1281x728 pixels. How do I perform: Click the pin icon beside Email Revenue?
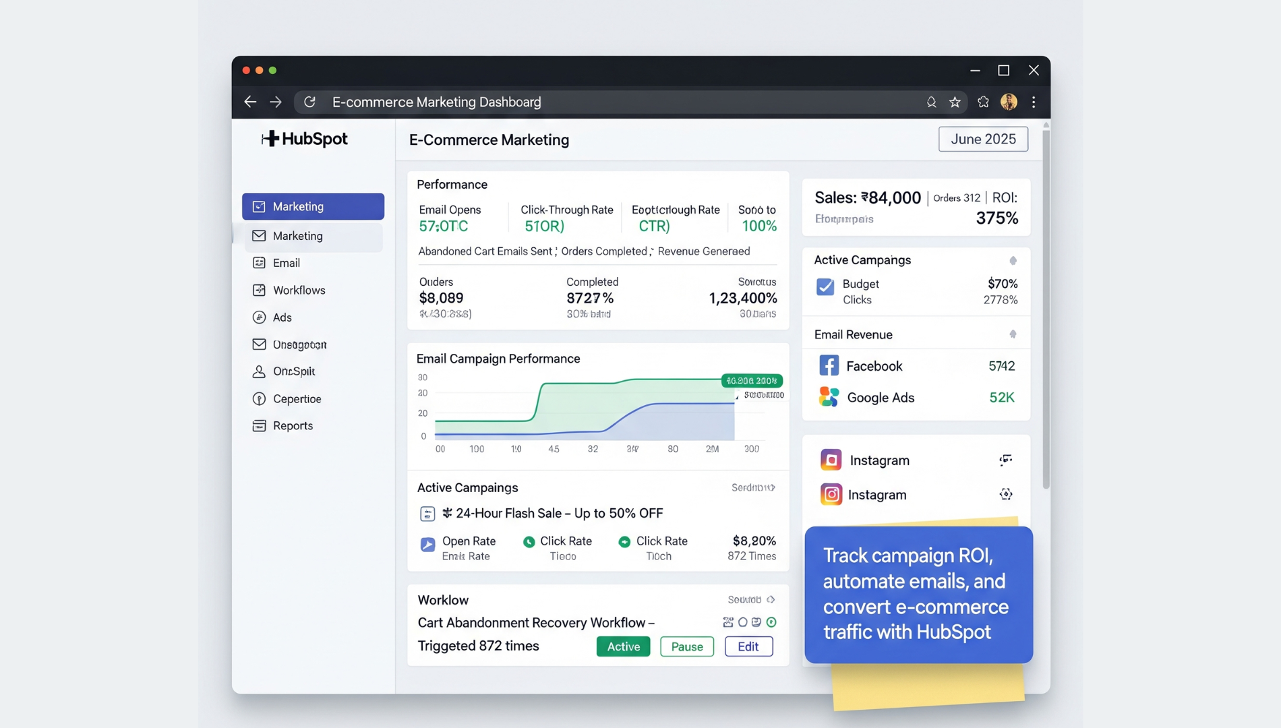click(x=1013, y=334)
